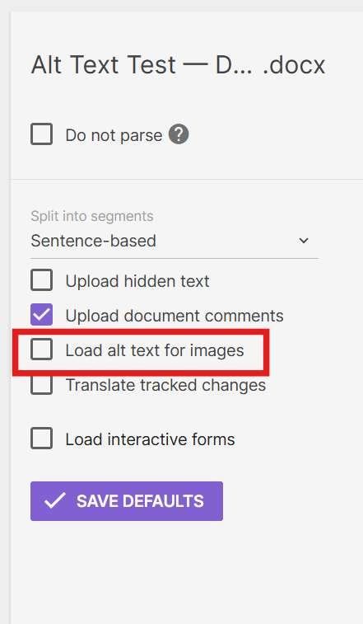The image size is (363, 624).
Task: Save settings with the SAVE DEFAULTS button
Action: [127, 501]
